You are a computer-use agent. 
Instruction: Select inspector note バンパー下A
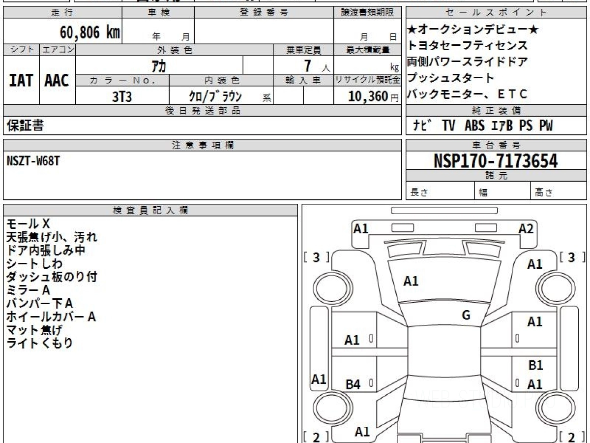[x=40, y=304]
